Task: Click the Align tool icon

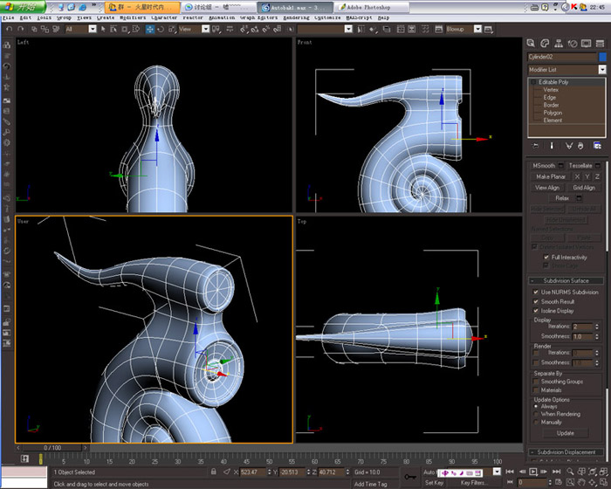Action: point(373,29)
